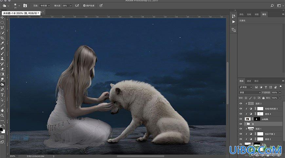Open the workspace switcher icon
The width and height of the screenshot is (285, 158).
pos(279,6)
